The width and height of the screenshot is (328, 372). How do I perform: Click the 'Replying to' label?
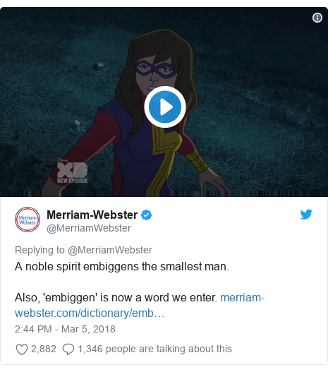pyautogui.click(x=40, y=250)
